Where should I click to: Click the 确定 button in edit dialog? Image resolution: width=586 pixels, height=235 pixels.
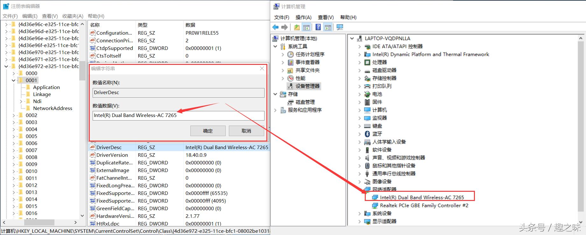(x=208, y=131)
